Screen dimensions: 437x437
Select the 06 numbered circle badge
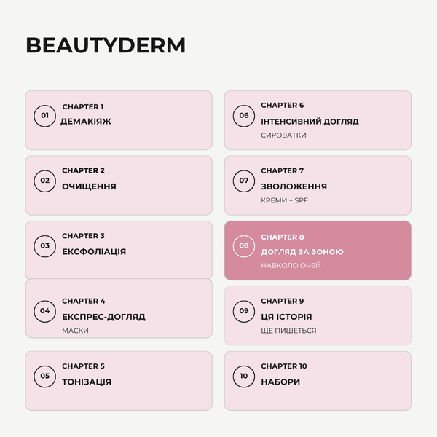click(x=243, y=116)
